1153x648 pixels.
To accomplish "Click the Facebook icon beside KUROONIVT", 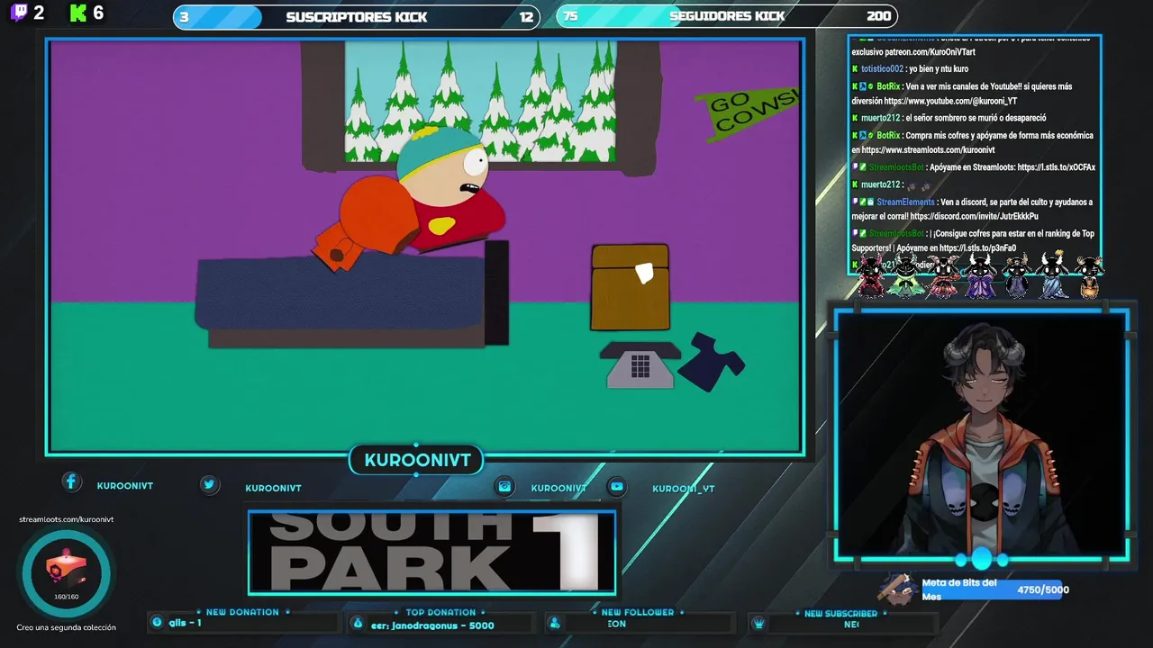I will pyautogui.click(x=71, y=482).
